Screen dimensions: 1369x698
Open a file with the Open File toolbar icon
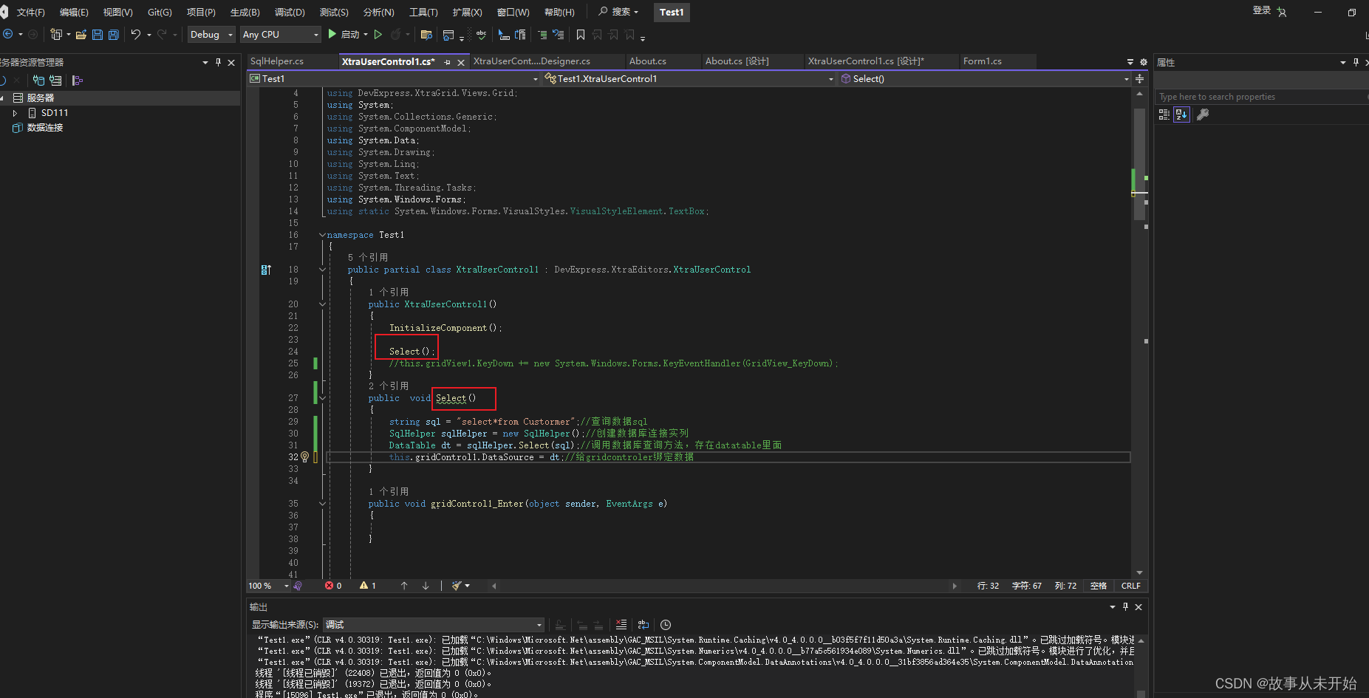[81, 34]
